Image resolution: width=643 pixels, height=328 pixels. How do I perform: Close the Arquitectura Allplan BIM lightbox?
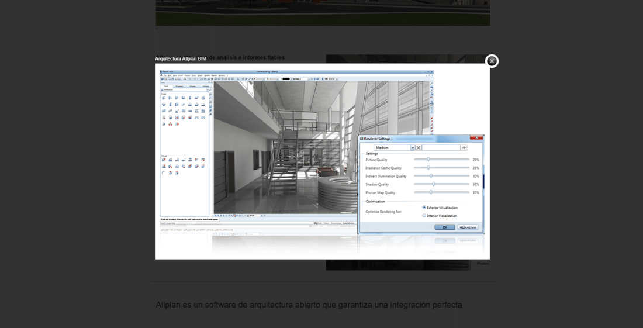pyautogui.click(x=492, y=61)
